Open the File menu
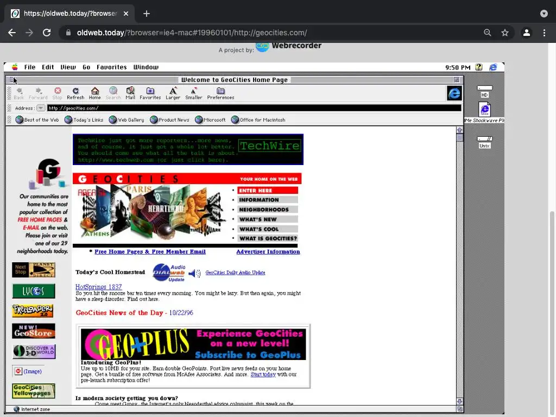The width and height of the screenshot is (556, 417). (30, 67)
